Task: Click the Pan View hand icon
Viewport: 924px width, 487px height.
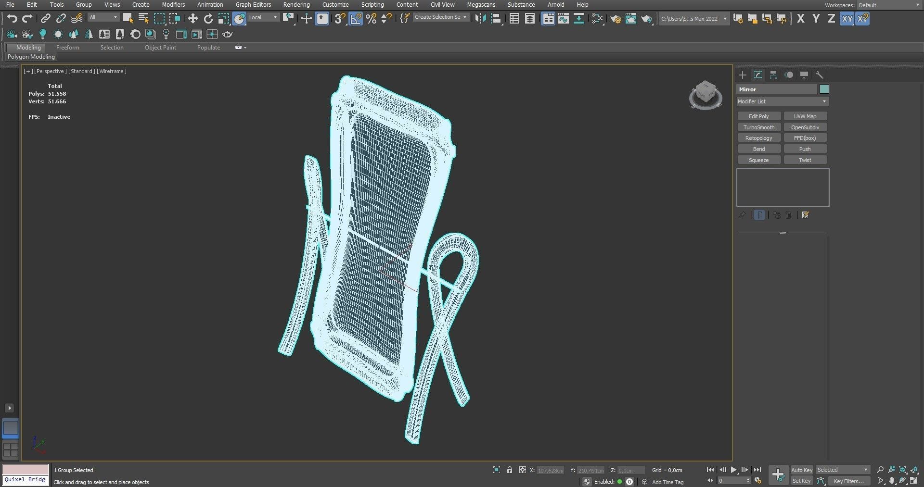Action: (892, 481)
